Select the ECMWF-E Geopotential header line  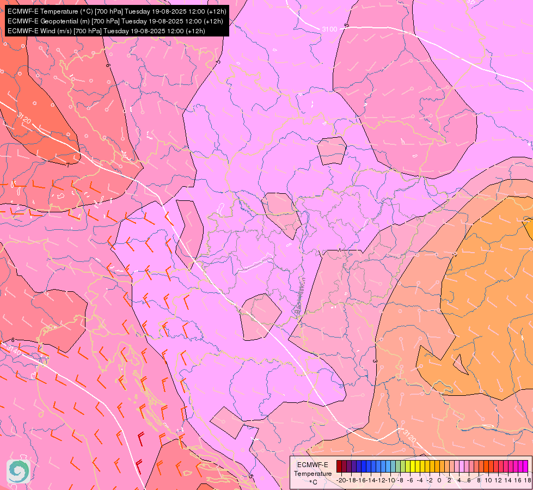coord(115,21)
